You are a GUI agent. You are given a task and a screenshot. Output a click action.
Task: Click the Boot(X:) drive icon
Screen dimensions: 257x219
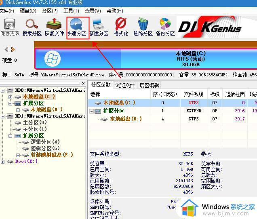[x=10, y=162]
